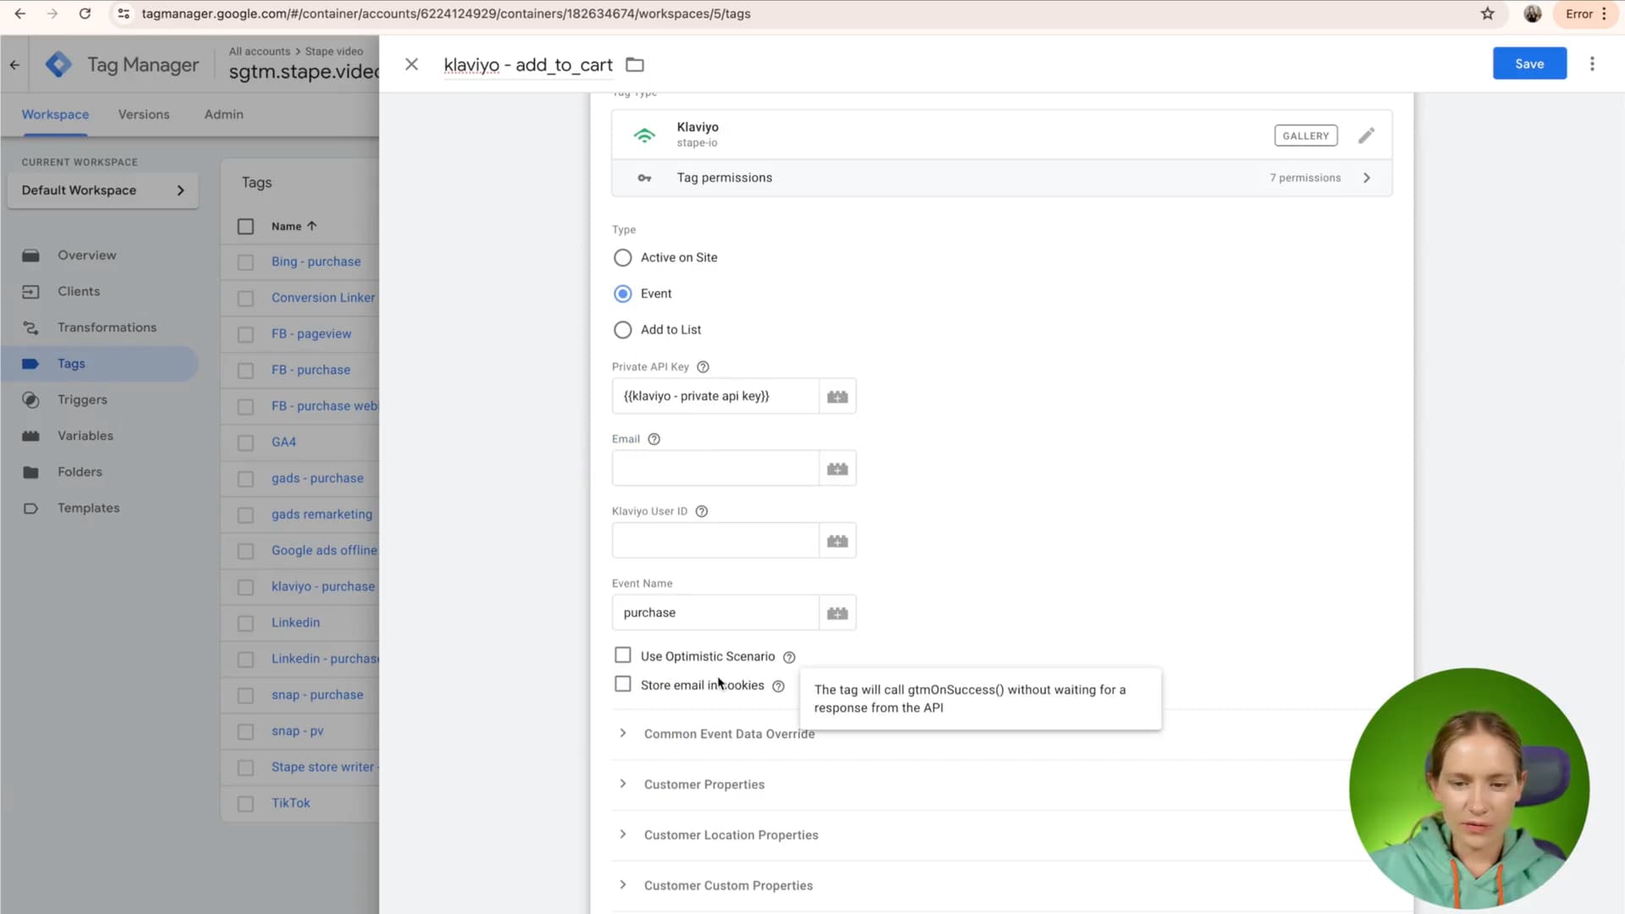Open Transformations in the sidebar
Viewport: 1625px width, 914px height.
[107, 328]
